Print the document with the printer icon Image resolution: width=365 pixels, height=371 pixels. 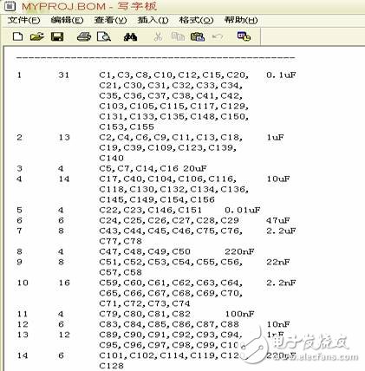click(84, 36)
